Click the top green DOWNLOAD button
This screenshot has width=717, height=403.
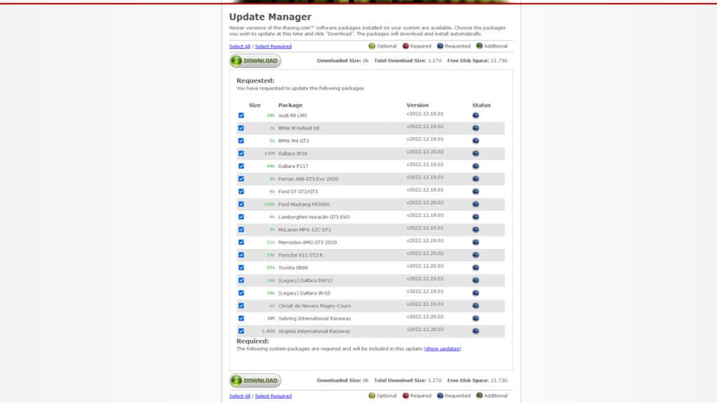[x=255, y=61]
